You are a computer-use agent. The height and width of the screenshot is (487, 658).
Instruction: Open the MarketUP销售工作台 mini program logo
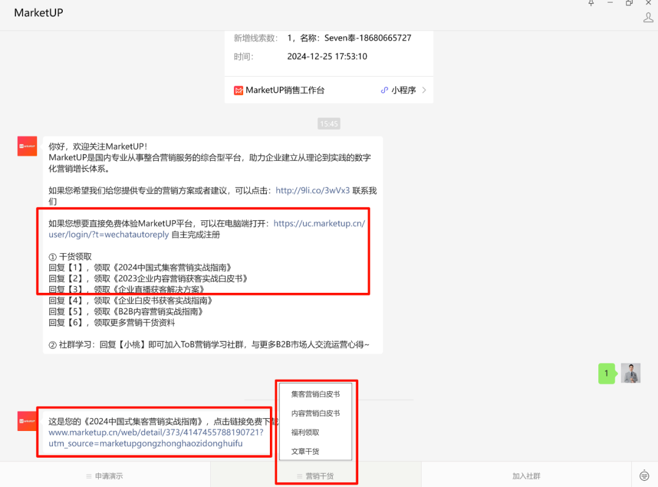coord(238,91)
